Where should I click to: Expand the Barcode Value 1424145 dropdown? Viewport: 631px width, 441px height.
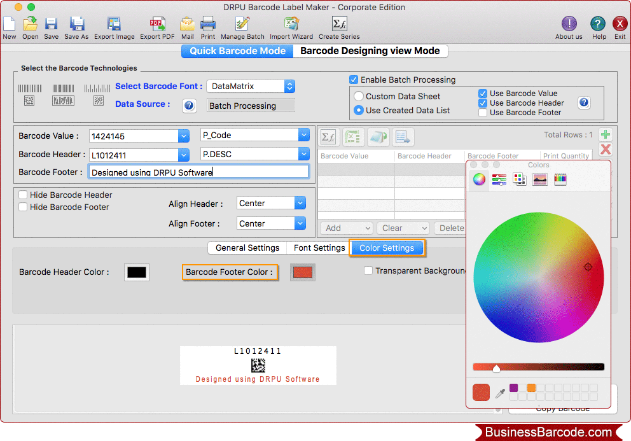point(183,136)
